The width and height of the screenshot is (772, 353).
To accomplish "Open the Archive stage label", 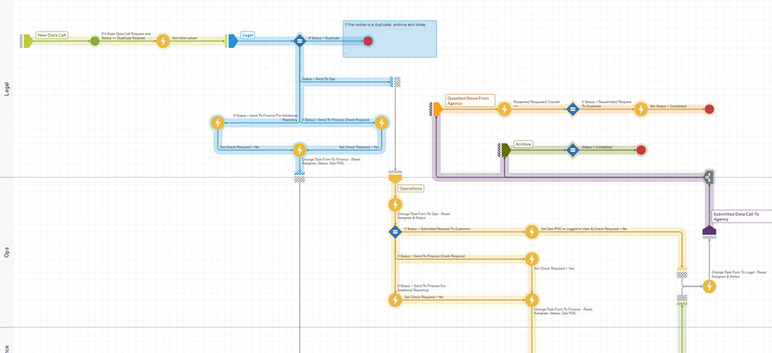I will [523, 144].
